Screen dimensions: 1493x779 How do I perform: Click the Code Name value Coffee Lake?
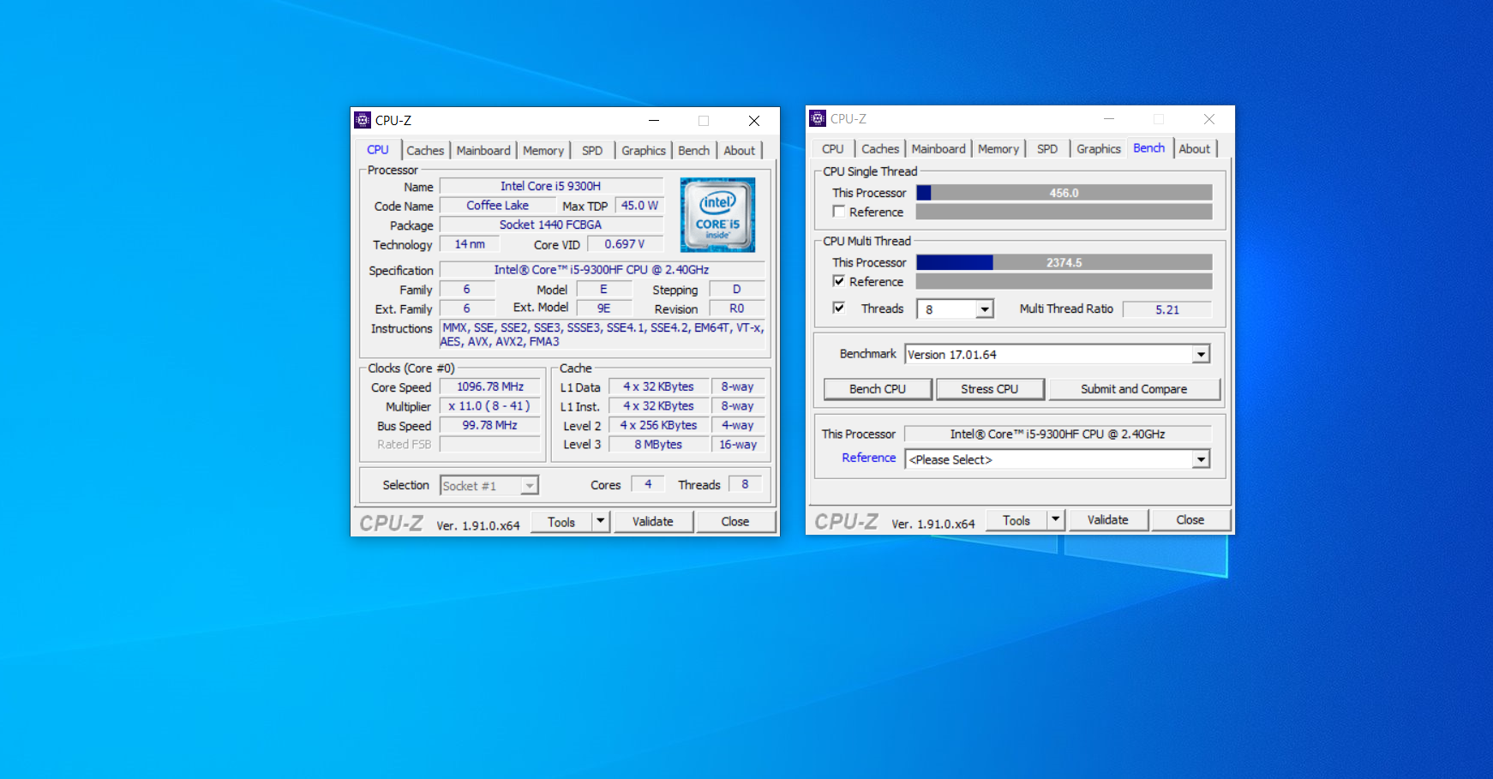click(x=497, y=206)
